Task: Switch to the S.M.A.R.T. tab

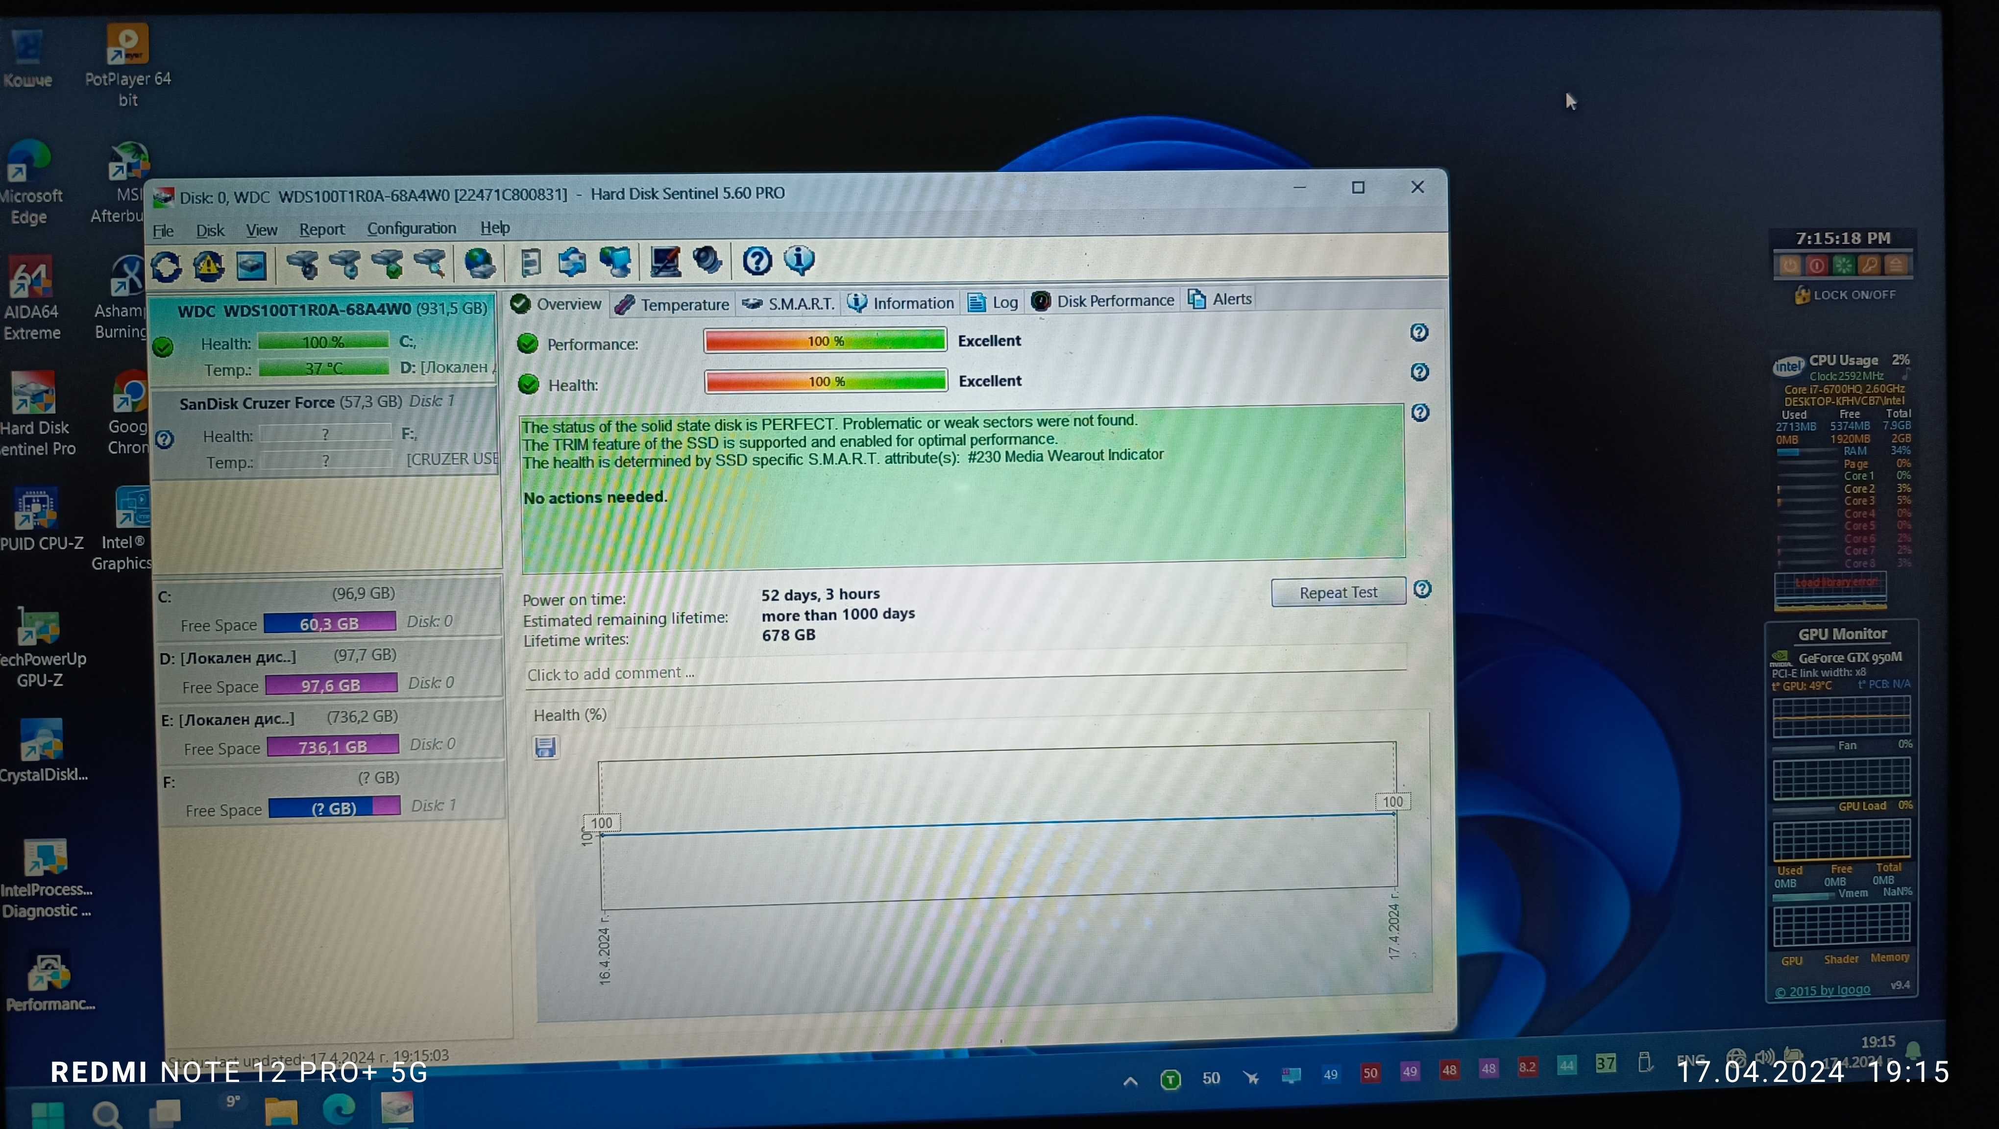Action: pyautogui.click(x=788, y=303)
